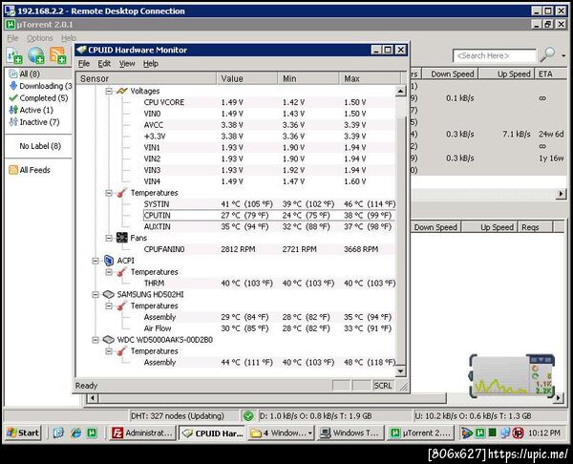
Task: Select the Air Flow temperature row
Action: pos(269,328)
